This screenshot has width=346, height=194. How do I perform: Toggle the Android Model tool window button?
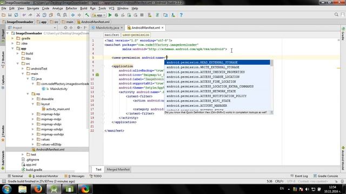coord(343,158)
